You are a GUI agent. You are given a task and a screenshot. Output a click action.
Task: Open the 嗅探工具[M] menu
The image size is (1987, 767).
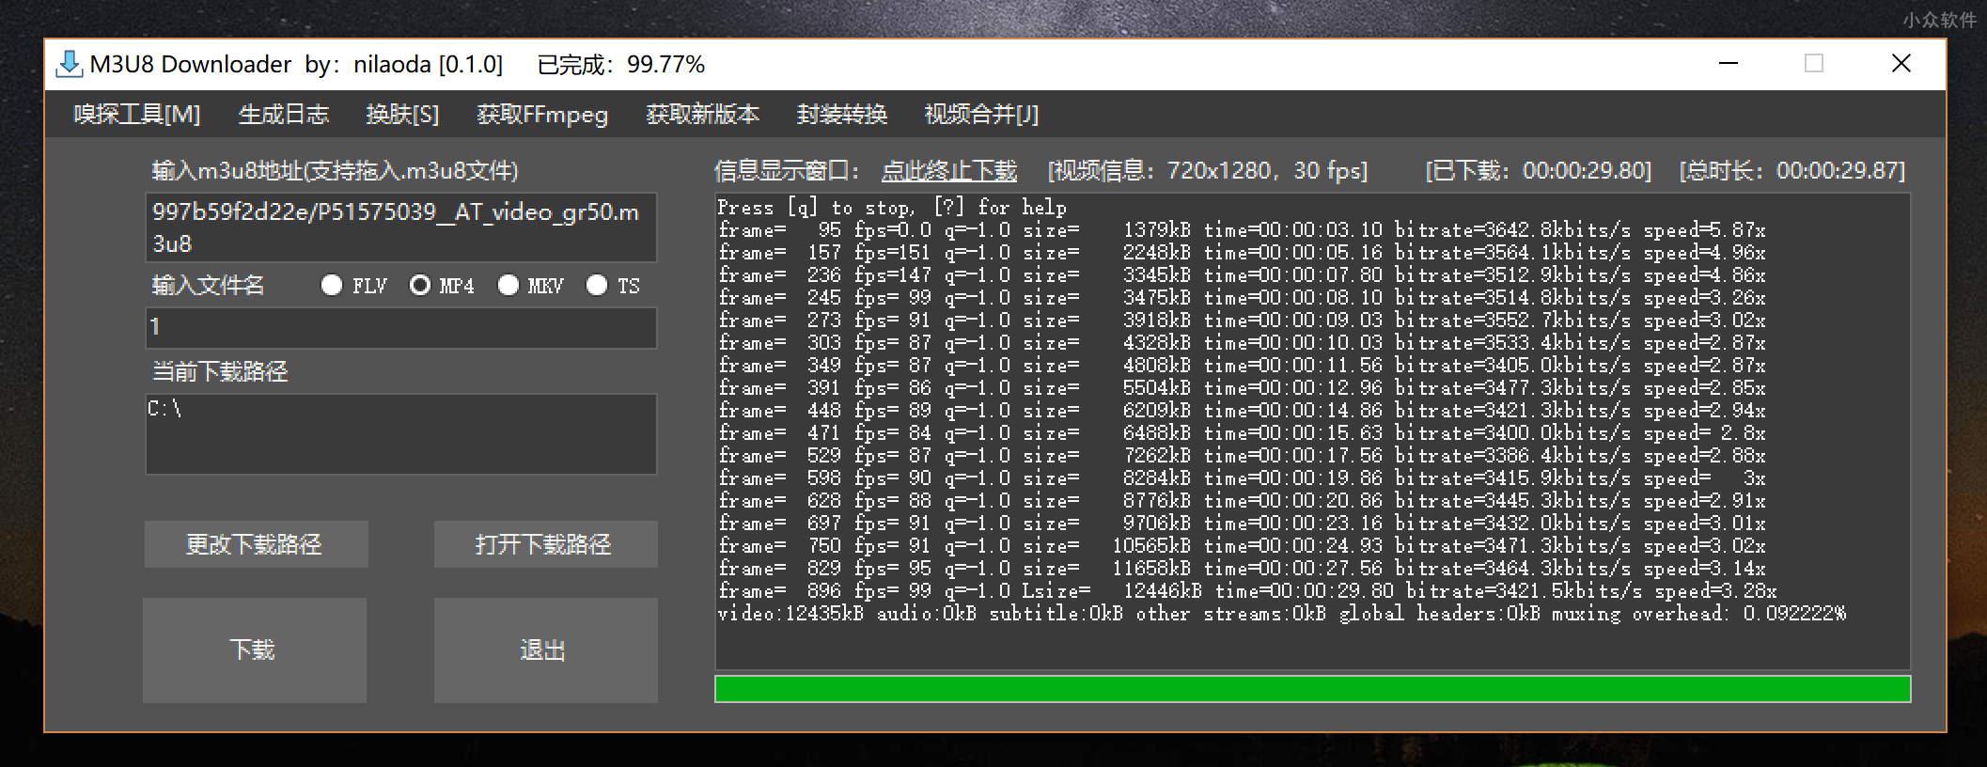137,115
